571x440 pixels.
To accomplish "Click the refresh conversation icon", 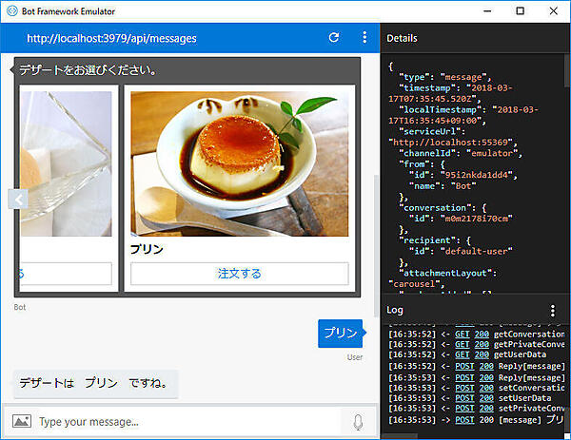I will point(334,37).
